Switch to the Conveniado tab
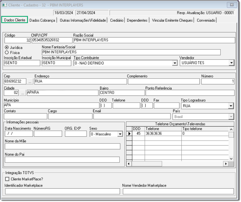Viewport: 241px width, 202px height. coord(206,20)
